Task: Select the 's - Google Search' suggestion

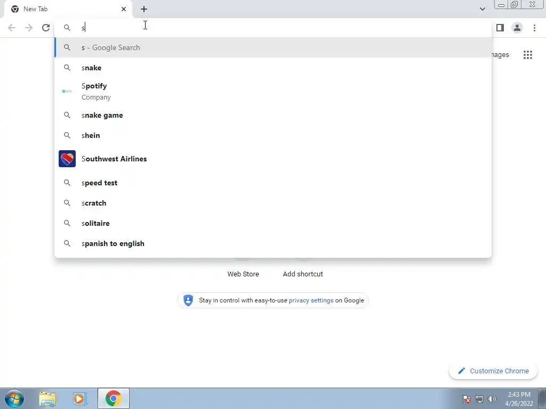Action: click(x=273, y=47)
